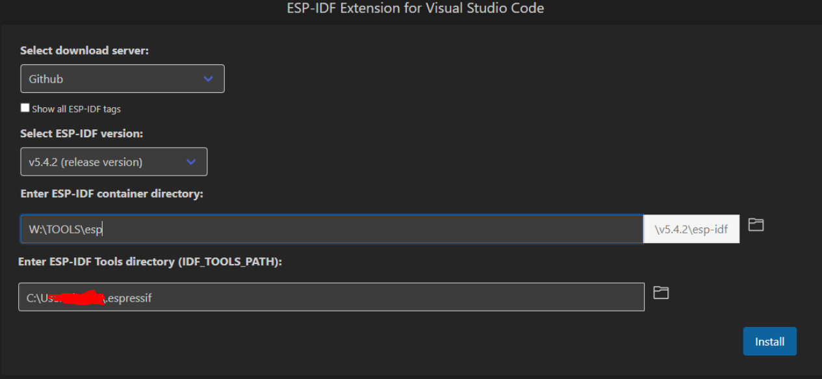Place cursor at .espressif text
Image resolution: width=822 pixels, height=379 pixels.
129,298
